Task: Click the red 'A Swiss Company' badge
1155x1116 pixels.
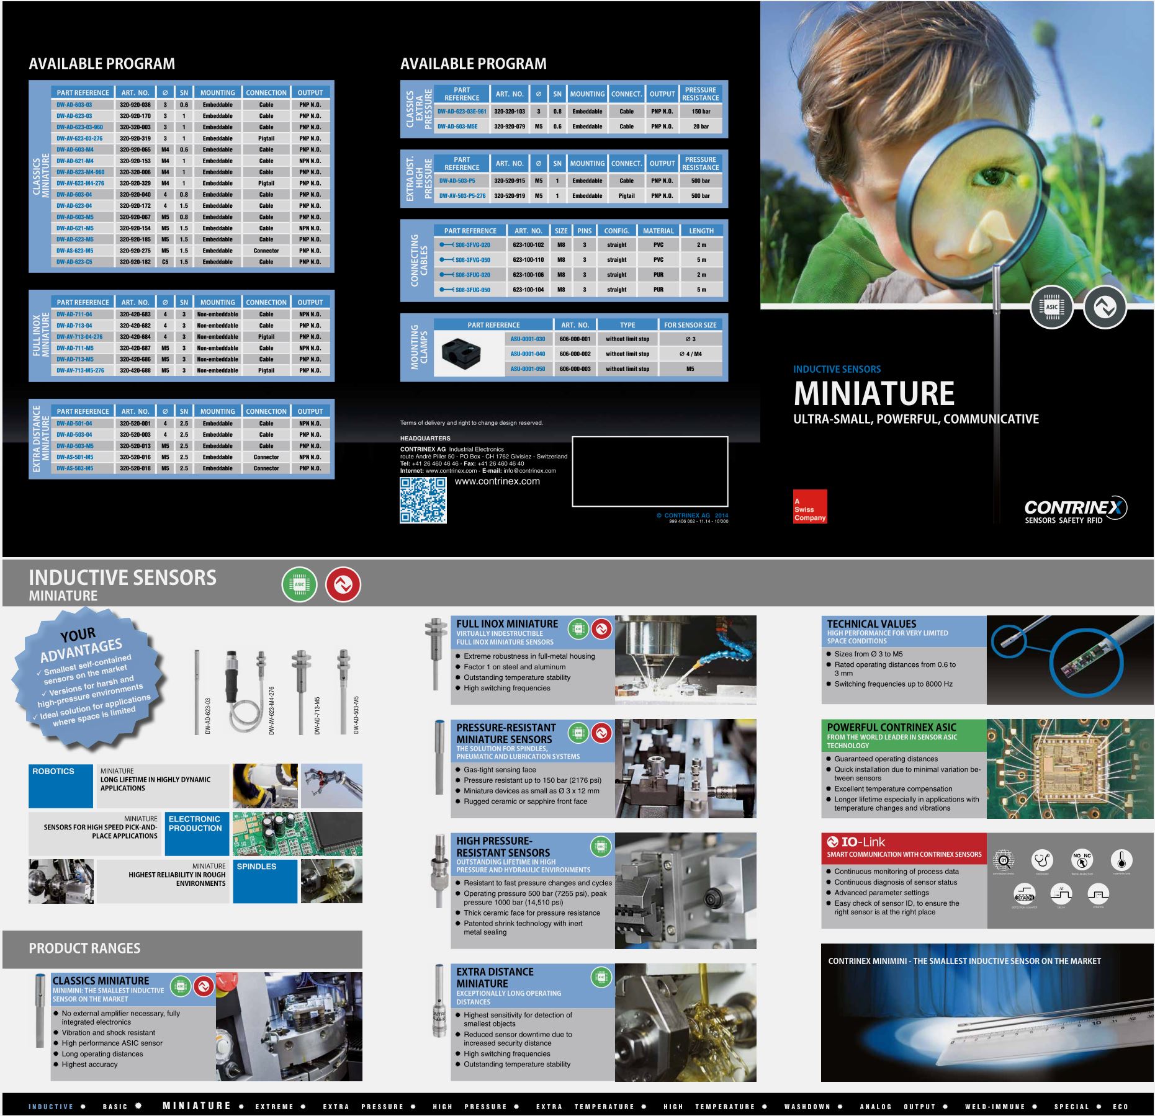Action: (810, 506)
